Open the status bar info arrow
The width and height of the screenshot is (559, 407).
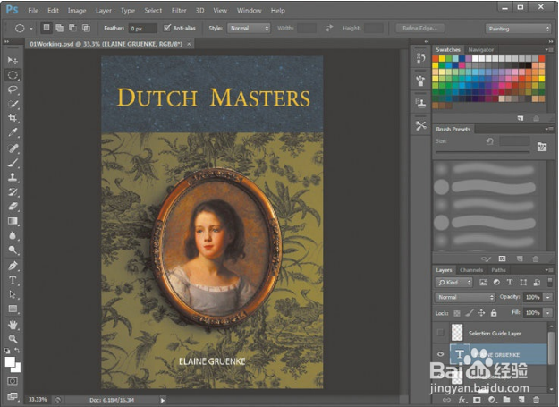pyautogui.click(x=162, y=400)
